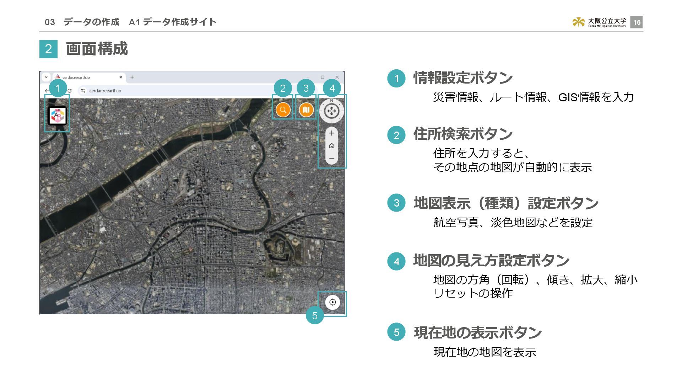
Task: Click the slide title 画面構成
Action: 97,49
